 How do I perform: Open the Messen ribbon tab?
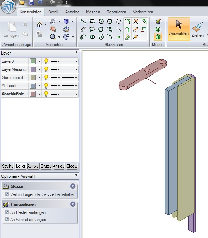93,12
